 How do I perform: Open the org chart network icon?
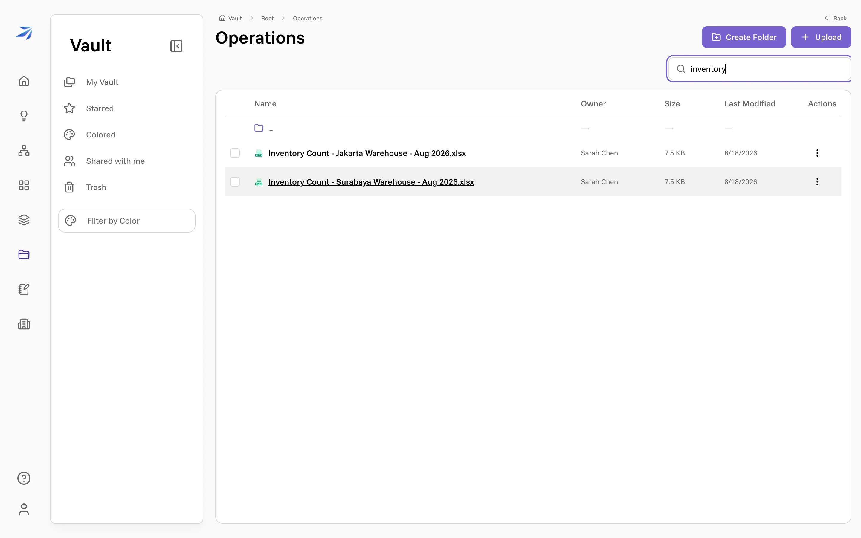click(24, 151)
